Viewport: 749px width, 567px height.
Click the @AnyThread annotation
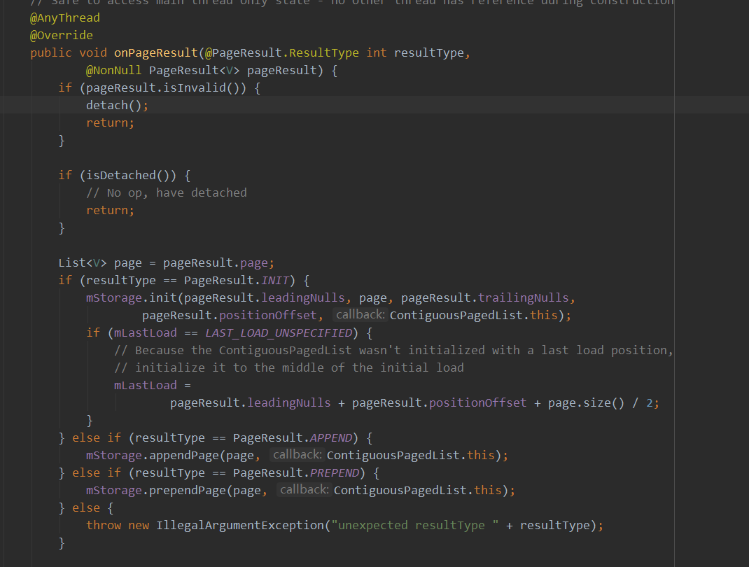(x=65, y=18)
